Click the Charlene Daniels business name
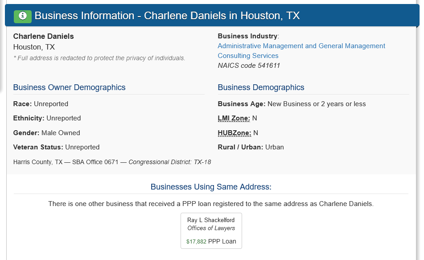 pyautogui.click(x=43, y=36)
